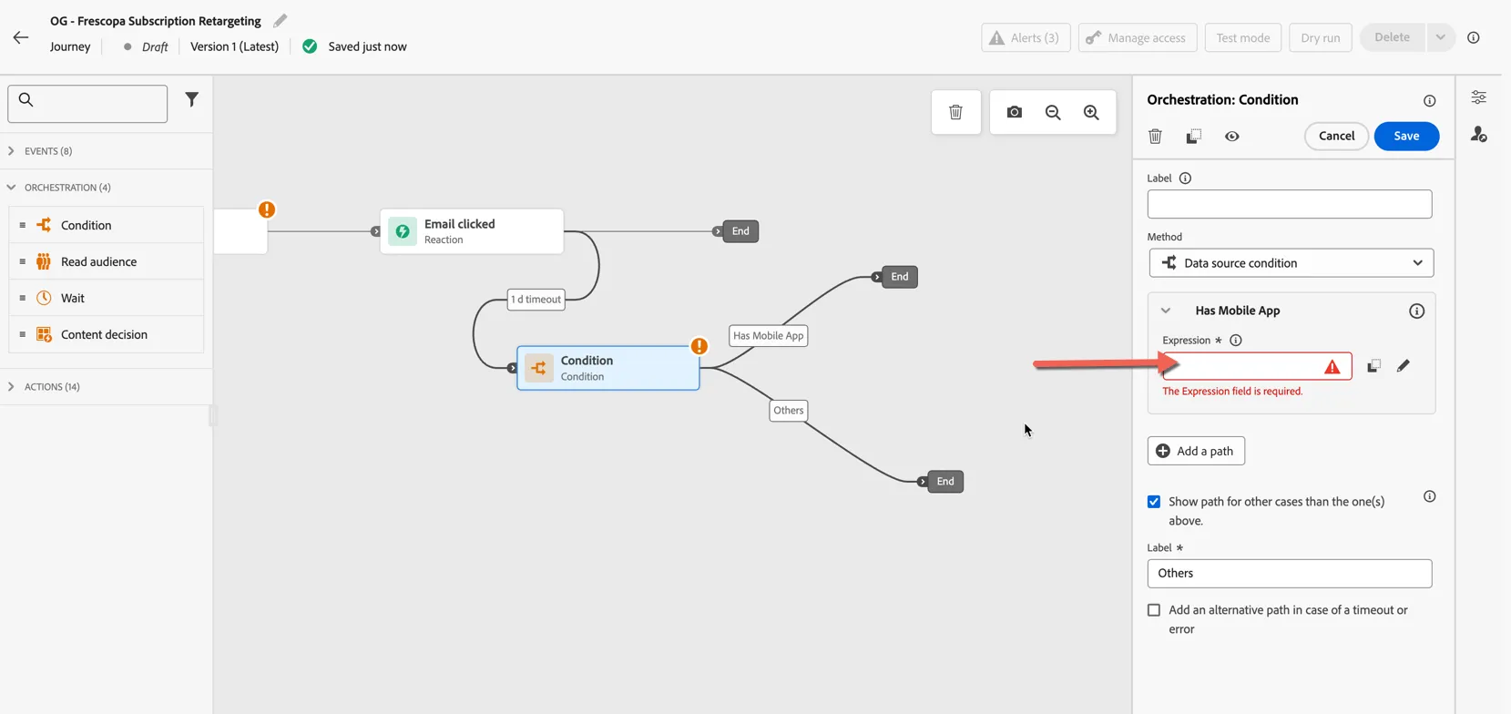
Task: Toggle the eye visibility icon in panel
Action: coord(1232,136)
